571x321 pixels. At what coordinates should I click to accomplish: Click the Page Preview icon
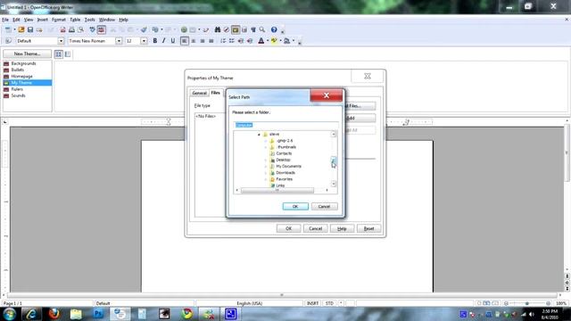(x=80, y=29)
